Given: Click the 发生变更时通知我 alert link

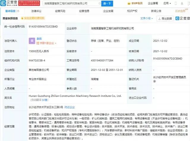Looking at the screenshot, I should tap(33, 18).
